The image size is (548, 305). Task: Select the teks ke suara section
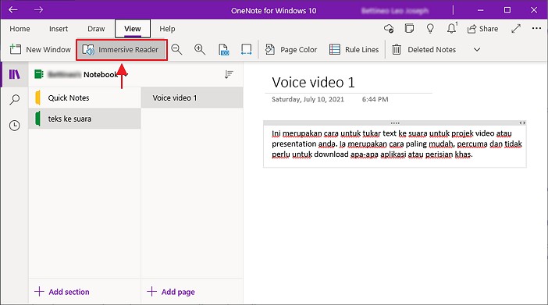(x=84, y=119)
